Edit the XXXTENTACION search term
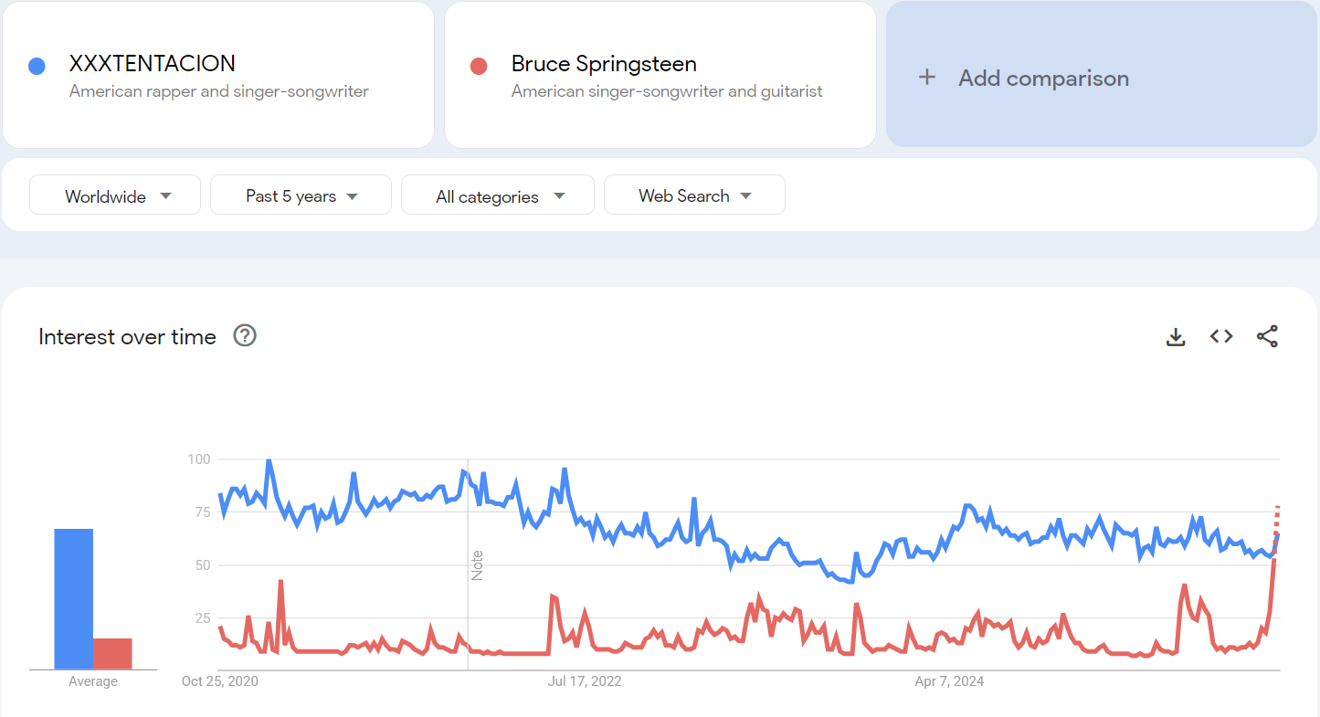 coord(153,64)
